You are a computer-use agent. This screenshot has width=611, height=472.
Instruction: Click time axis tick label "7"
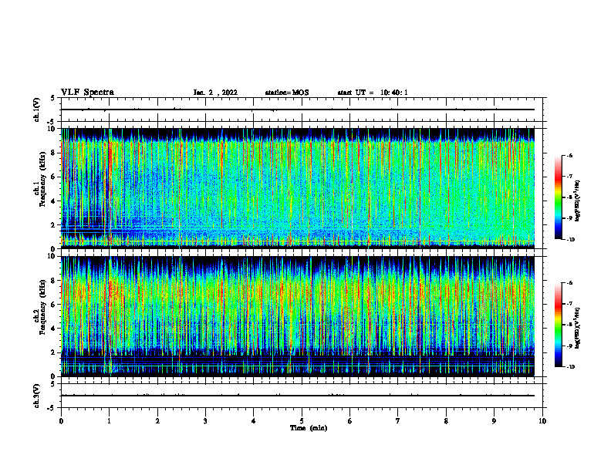(x=398, y=421)
